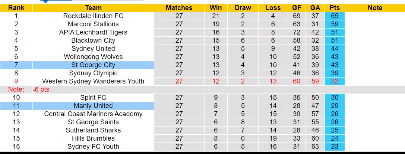This screenshot has height=154, width=405.
Task: Select Wollongong Wolves team name
Action: coord(93,57)
